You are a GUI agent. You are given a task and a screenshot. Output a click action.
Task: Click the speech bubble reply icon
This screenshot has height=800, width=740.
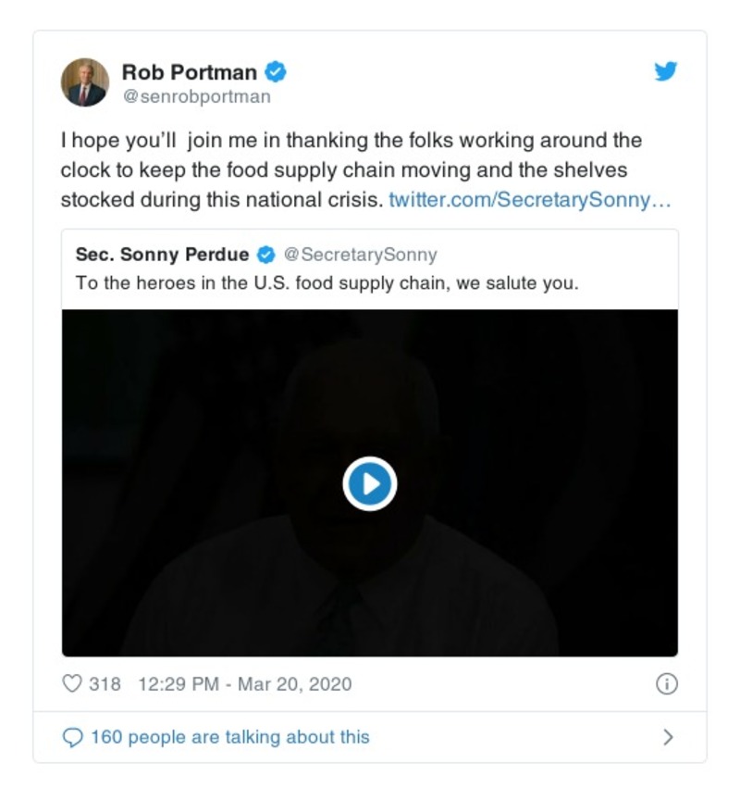[x=72, y=737]
